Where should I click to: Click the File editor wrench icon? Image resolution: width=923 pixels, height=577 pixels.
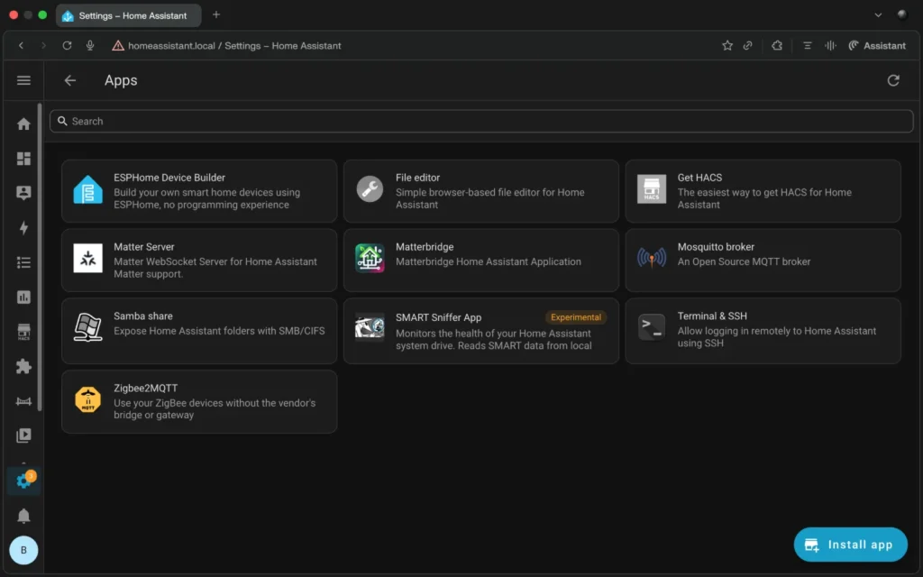(x=370, y=189)
